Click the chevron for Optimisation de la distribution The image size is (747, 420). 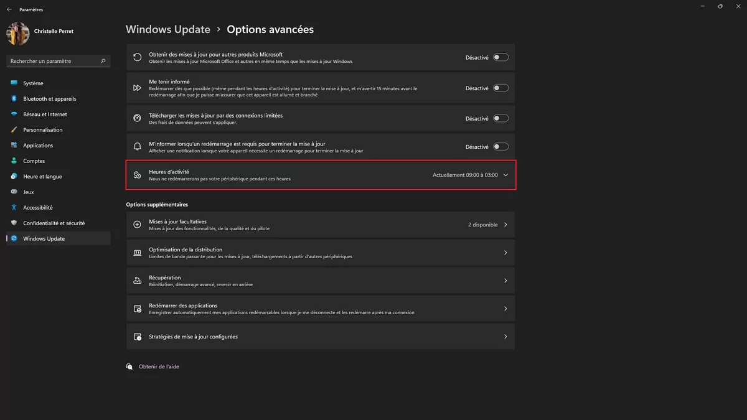point(505,253)
